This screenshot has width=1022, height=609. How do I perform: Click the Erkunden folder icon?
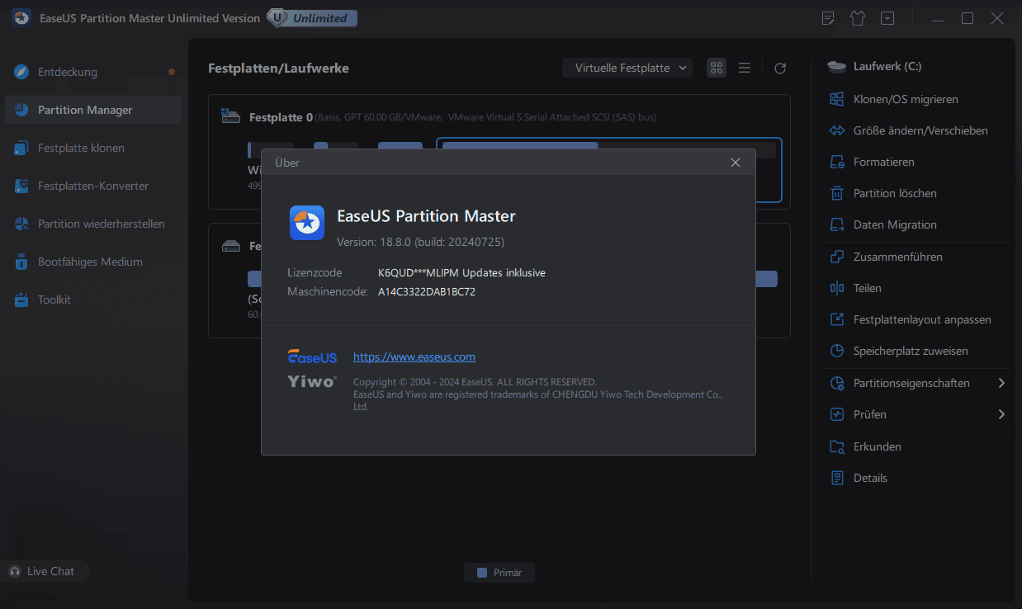(837, 446)
